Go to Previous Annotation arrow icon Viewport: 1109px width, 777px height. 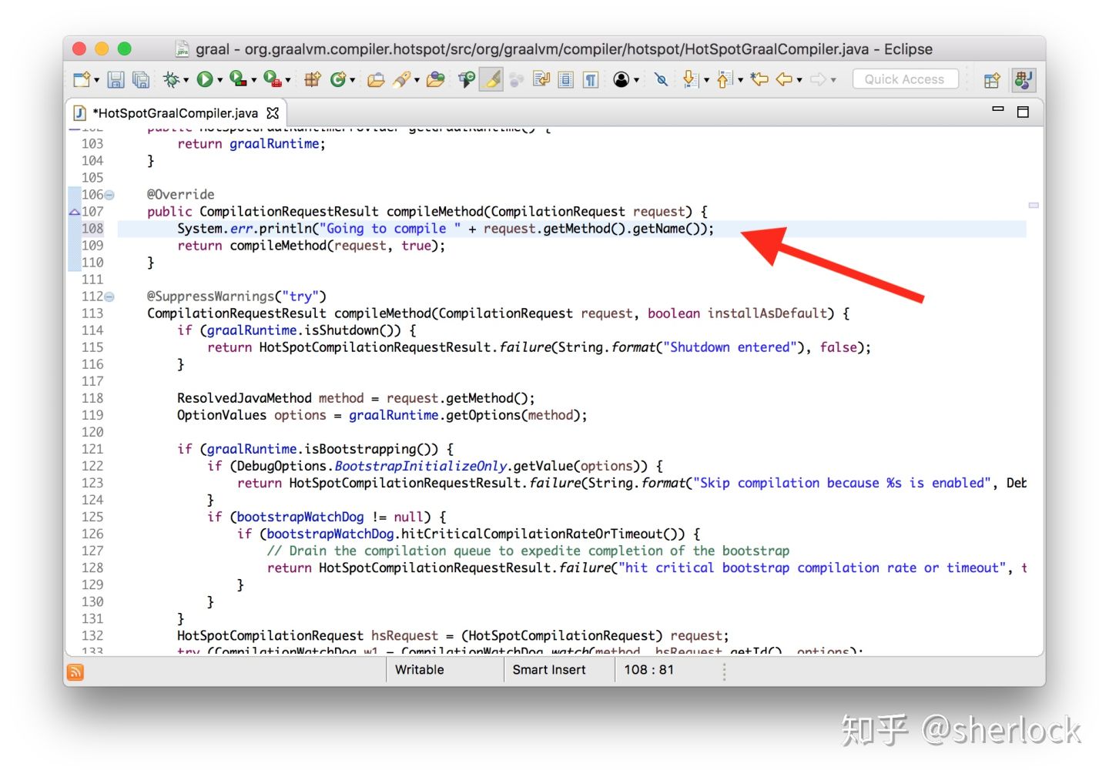tap(724, 79)
